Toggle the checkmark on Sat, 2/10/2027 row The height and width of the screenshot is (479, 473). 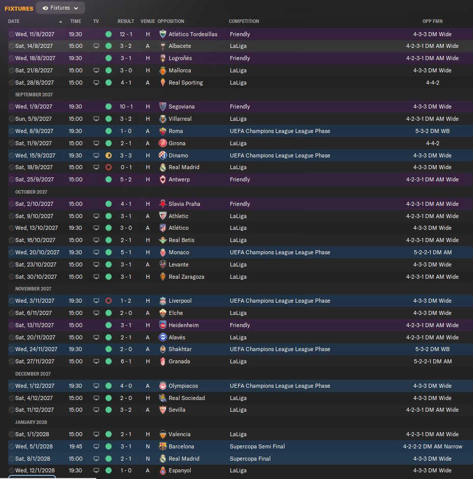11,204
